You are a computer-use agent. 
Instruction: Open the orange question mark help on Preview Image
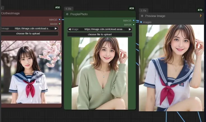click(200, 16)
